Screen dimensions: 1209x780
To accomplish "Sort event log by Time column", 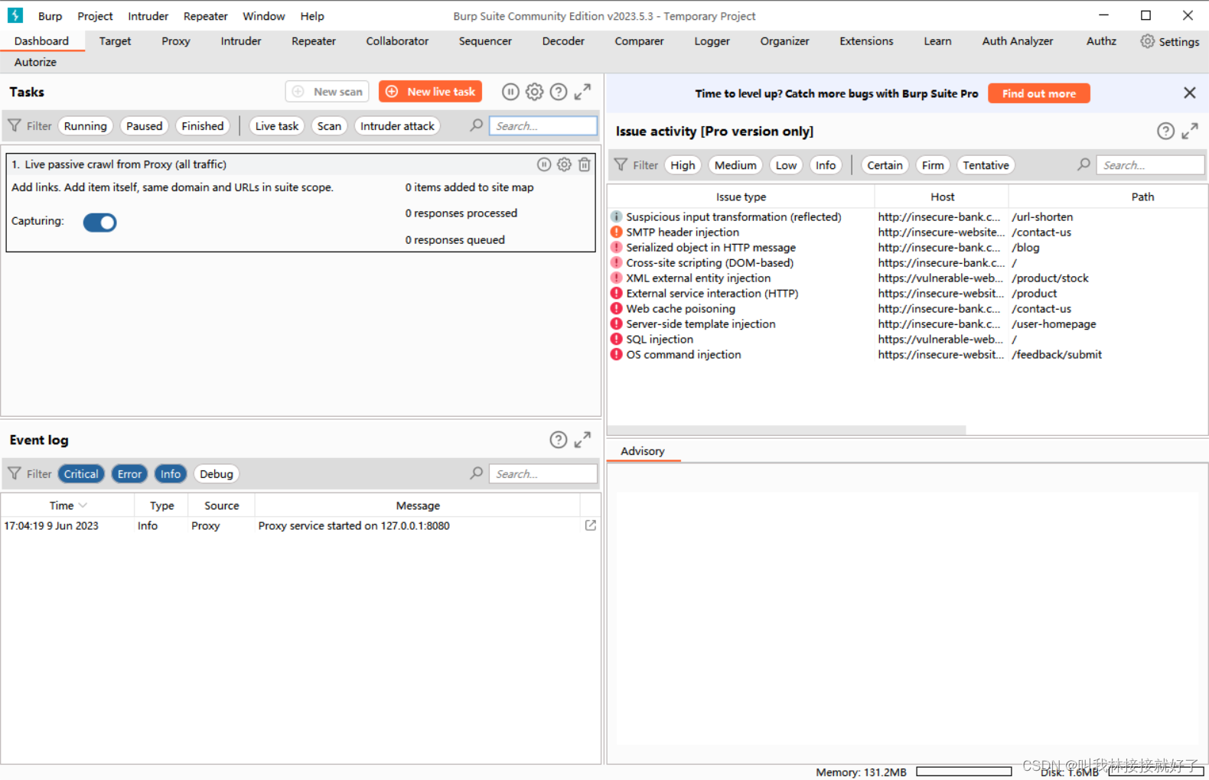I will (x=67, y=505).
